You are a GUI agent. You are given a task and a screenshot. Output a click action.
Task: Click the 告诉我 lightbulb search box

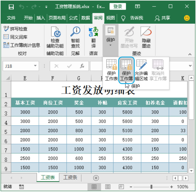(132, 18)
